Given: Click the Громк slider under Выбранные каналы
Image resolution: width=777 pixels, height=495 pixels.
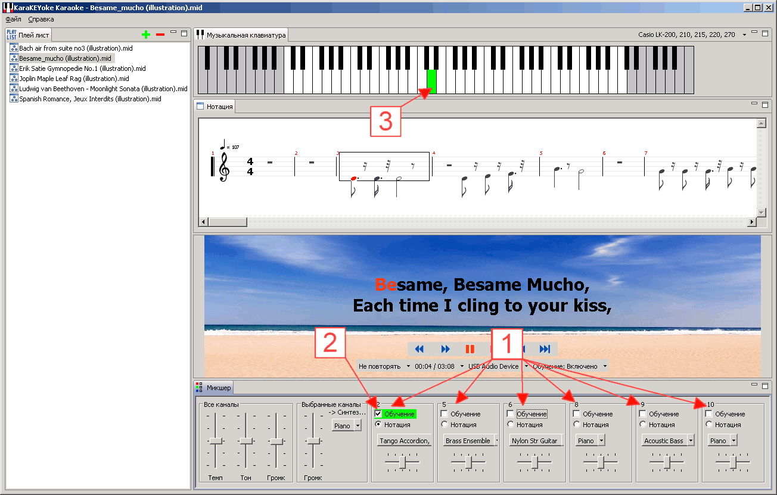Looking at the screenshot, I should point(313,441).
